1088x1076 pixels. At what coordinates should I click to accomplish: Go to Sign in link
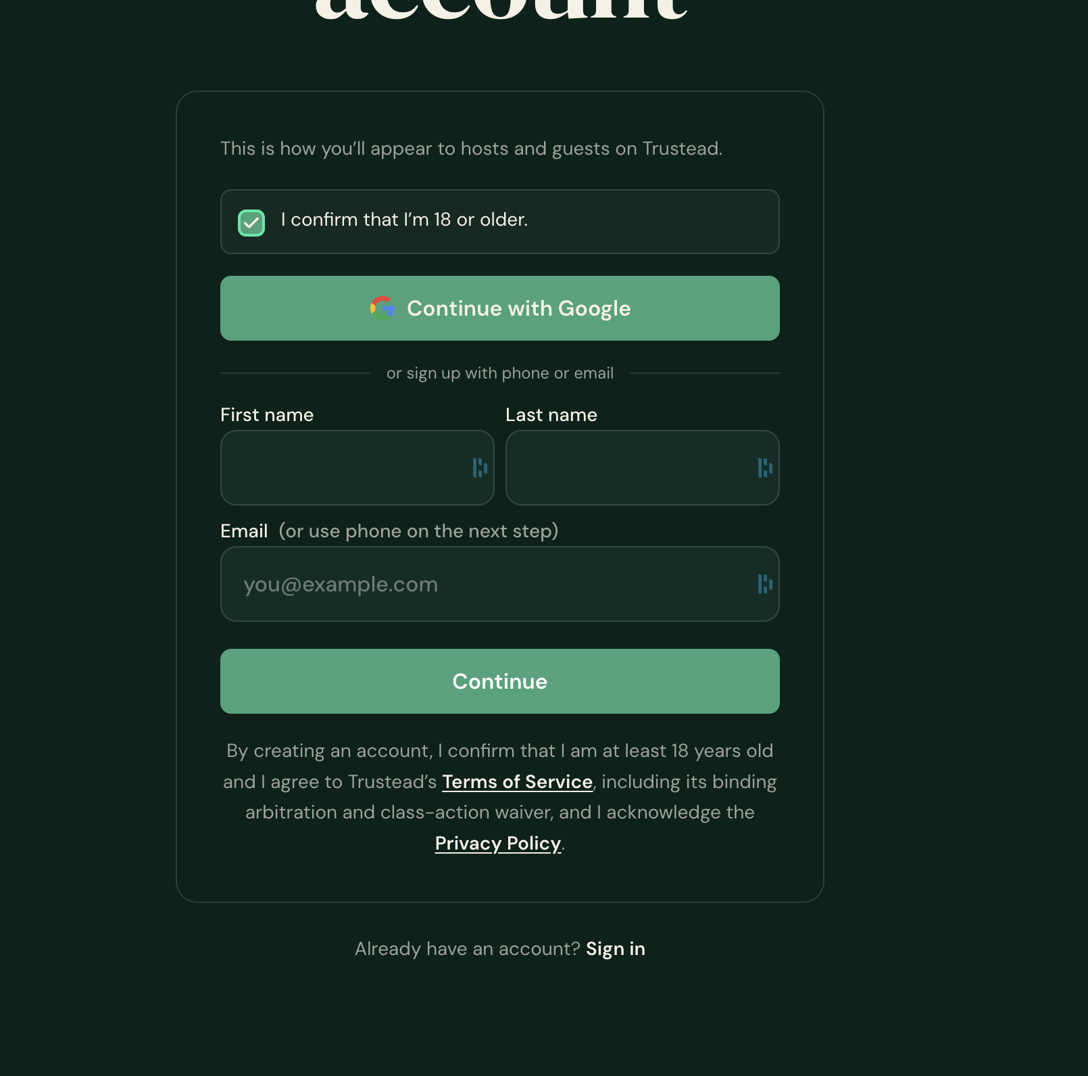tap(616, 949)
